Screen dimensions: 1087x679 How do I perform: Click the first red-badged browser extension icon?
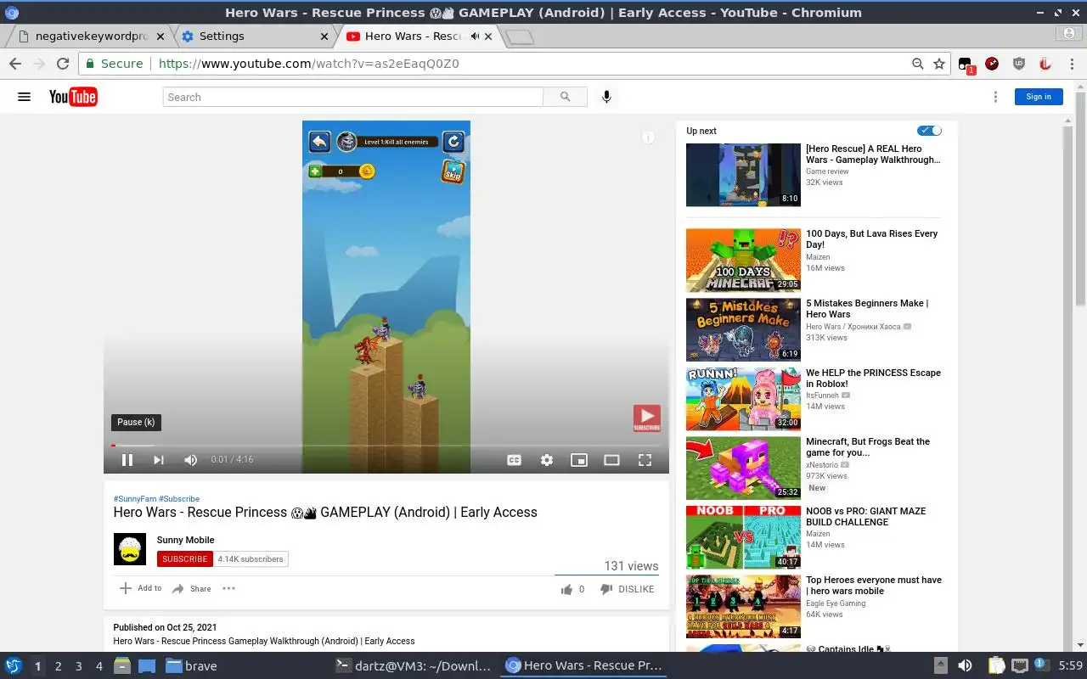(966, 65)
